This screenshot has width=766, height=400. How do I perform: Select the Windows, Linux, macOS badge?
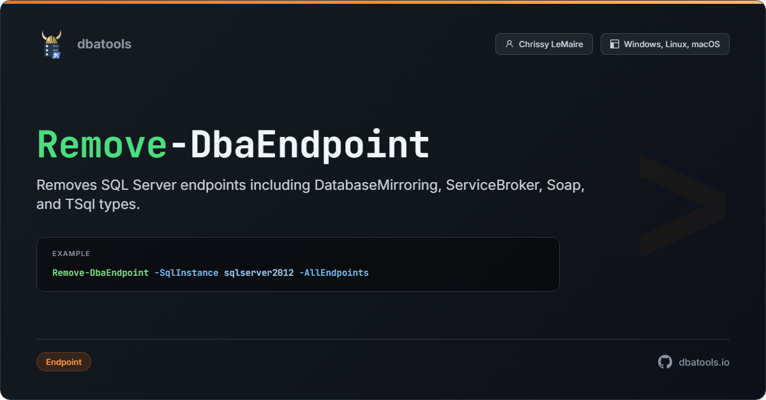tap(665, 44)
